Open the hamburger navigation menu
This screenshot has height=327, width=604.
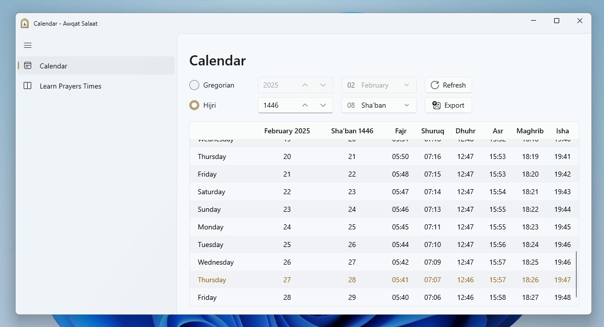28,45
